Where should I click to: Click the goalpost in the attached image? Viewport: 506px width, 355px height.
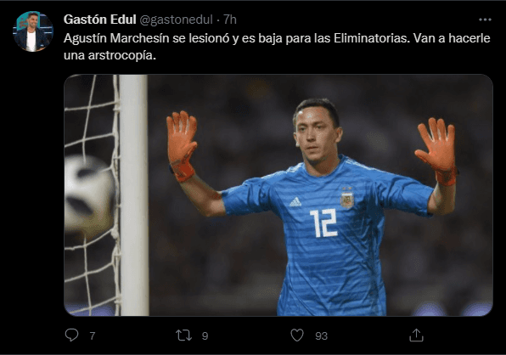134,195
